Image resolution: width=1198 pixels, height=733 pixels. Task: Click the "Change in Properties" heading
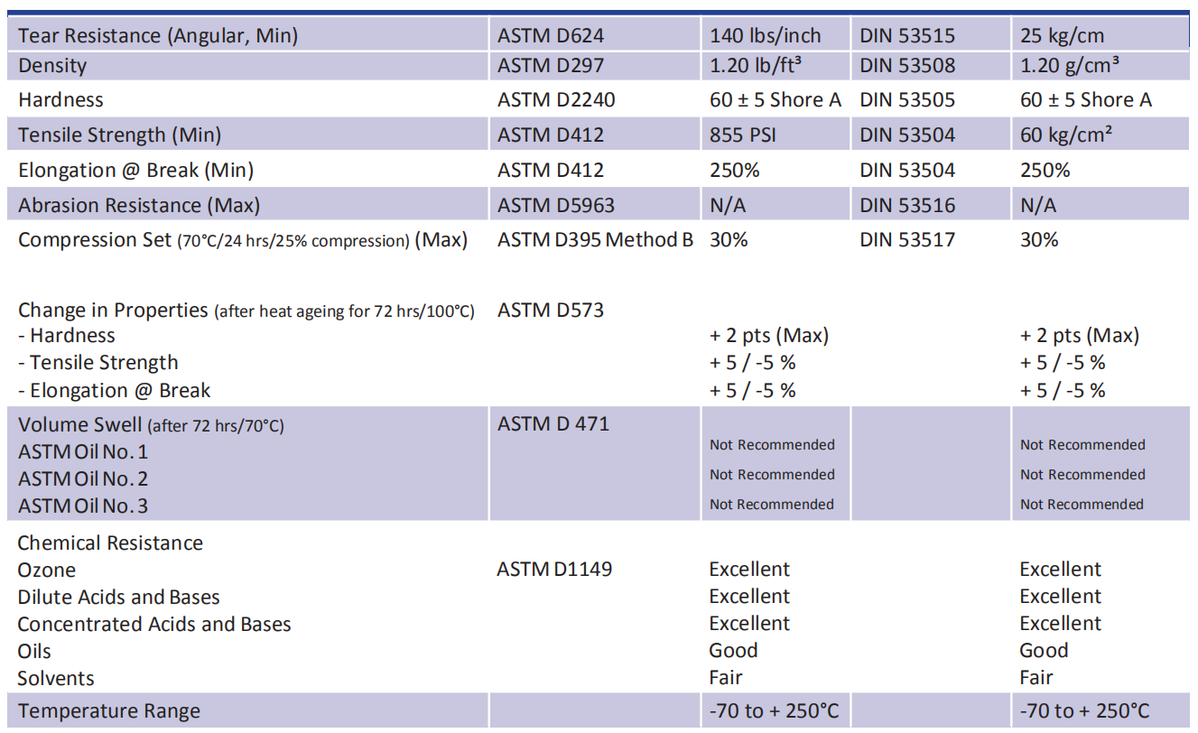pyautogui.click(x=246, y=310)
